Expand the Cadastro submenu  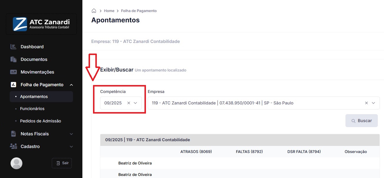(71, 147)
